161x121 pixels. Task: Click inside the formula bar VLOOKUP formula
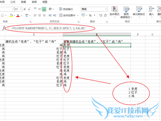click(48, 28)
